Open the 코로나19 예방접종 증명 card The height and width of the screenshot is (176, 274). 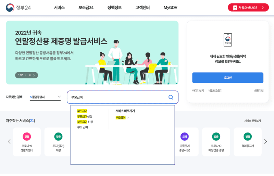click(x=216, y=142)
